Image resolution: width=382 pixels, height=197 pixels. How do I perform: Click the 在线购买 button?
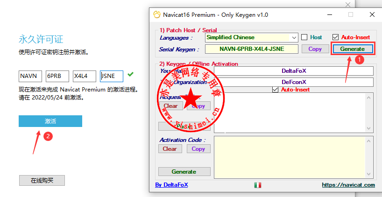pos(42,181)
